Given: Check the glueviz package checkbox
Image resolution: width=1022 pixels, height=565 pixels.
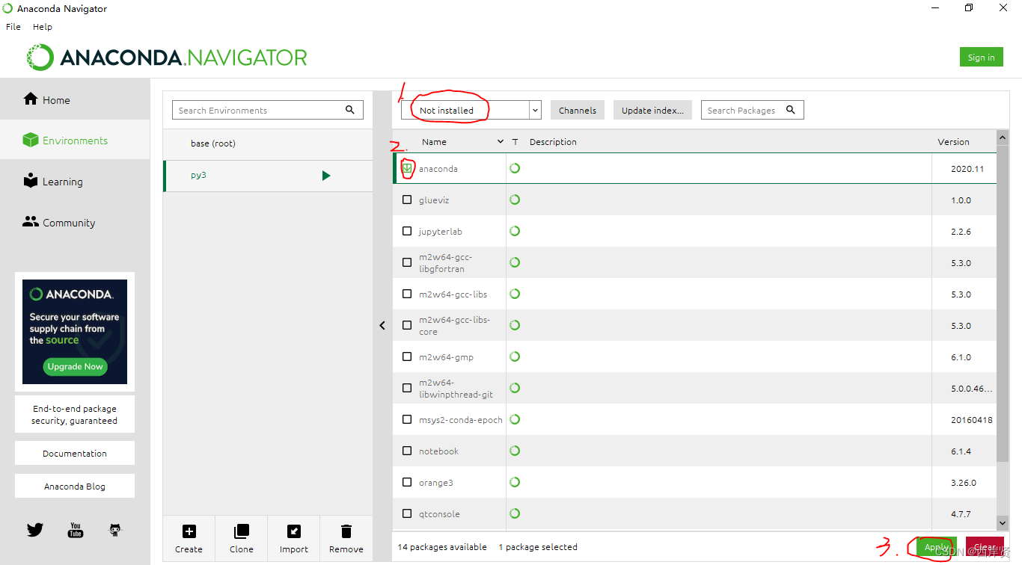Looking at the screenshot, I should (x=407, y=200).
